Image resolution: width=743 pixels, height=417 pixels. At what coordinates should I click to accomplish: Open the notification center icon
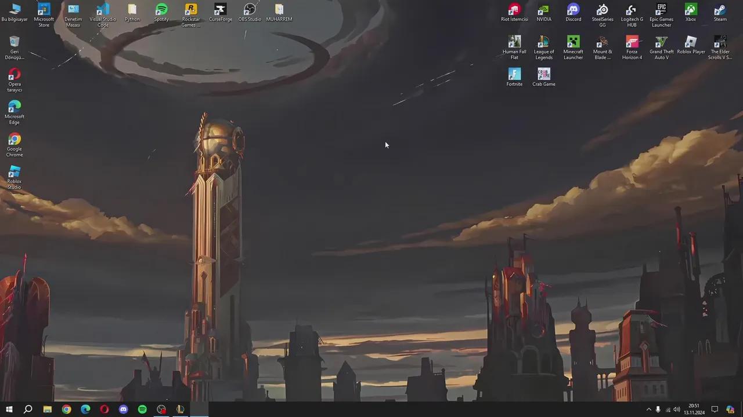pyautogui.click(x=715, y=409)
